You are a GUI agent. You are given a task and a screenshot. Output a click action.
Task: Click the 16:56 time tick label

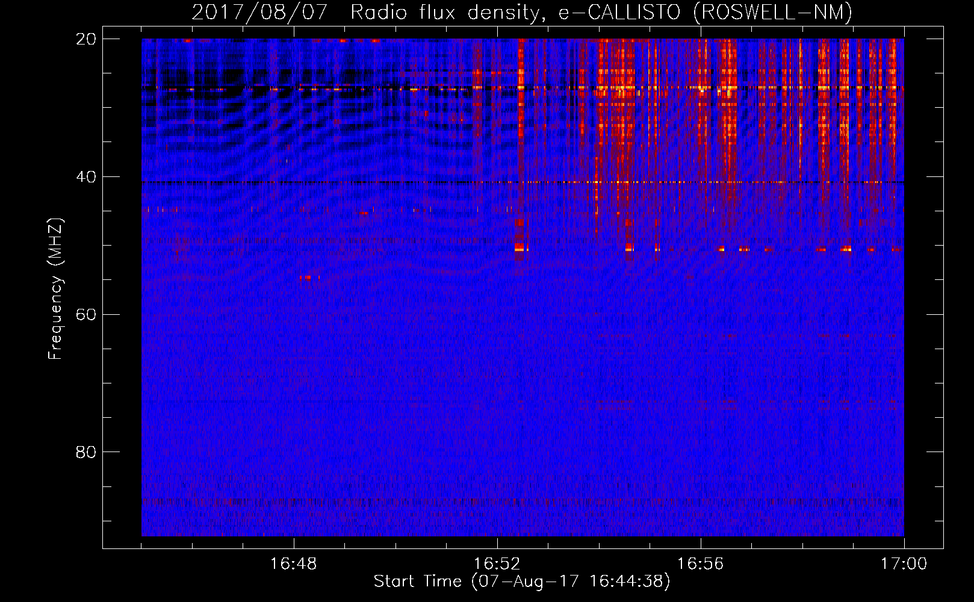tap(701, 563)
